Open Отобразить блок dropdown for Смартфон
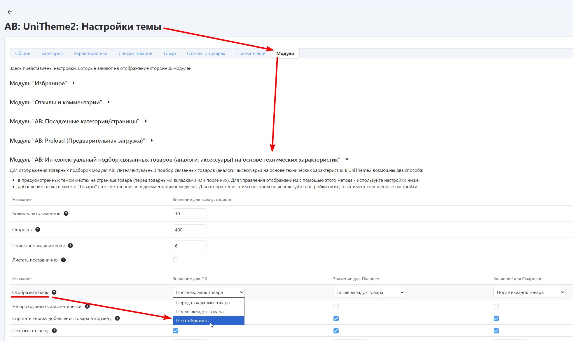This screenshot has height=341, width=573. [x=529, y=292]
